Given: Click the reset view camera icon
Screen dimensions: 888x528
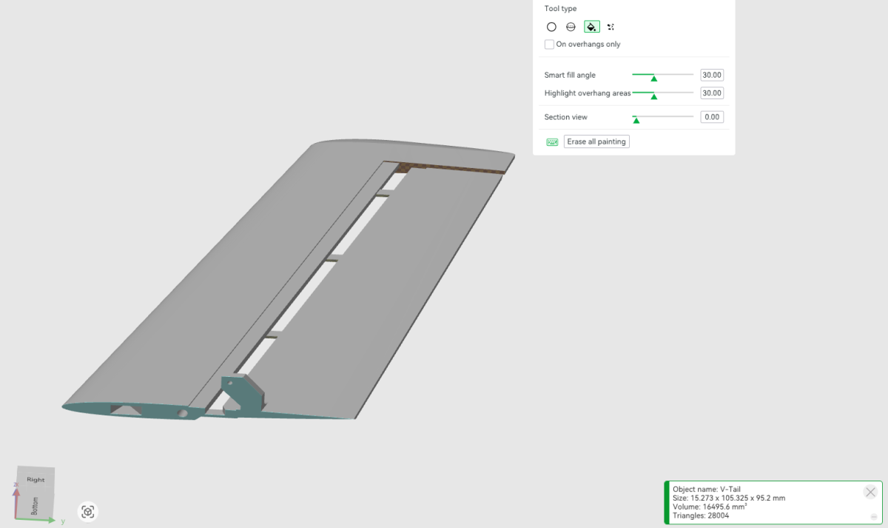Looking at the screenshot, I should (x=88, y=512).
